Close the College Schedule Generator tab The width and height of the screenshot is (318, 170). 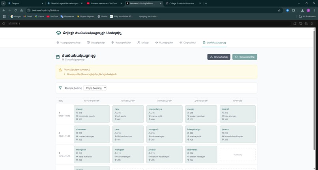[200, 3]
